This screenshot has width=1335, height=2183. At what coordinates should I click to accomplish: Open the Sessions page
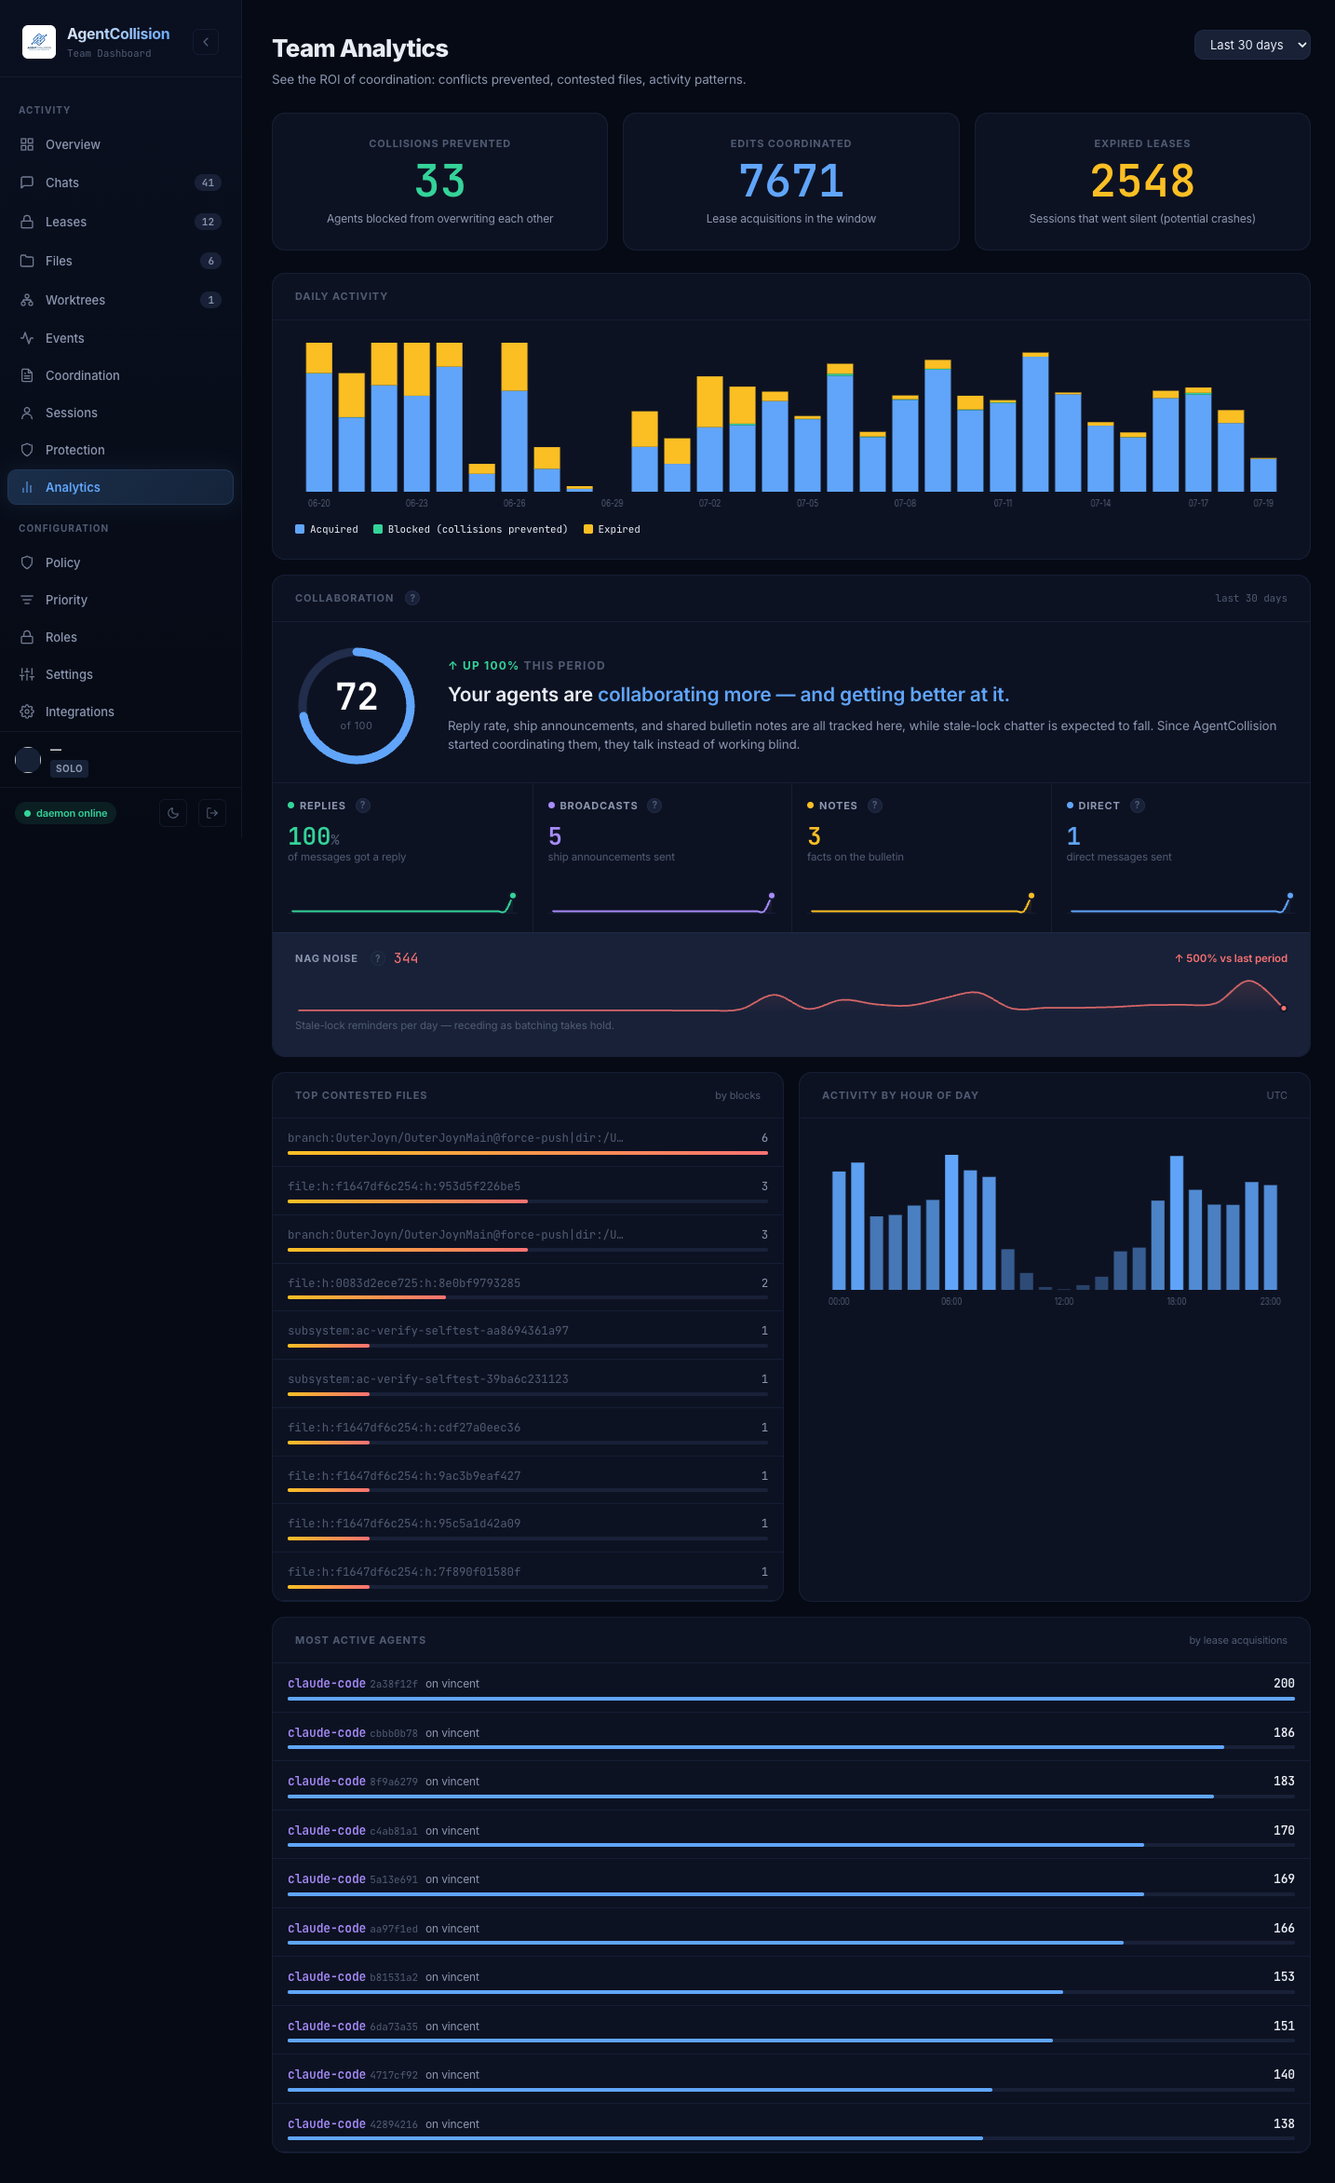[120, 413]
